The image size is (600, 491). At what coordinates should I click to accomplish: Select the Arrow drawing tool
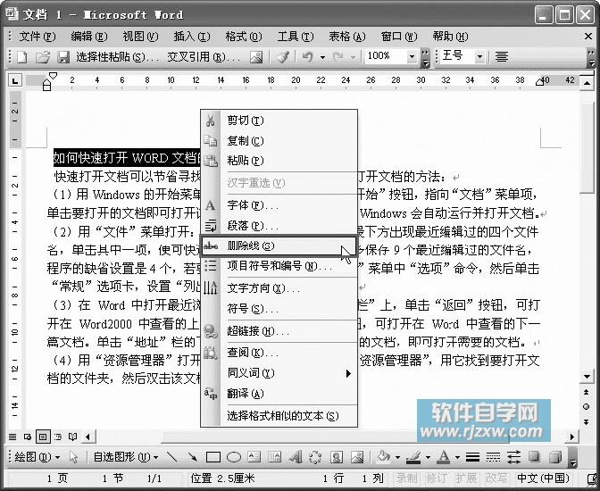[192, 456]
